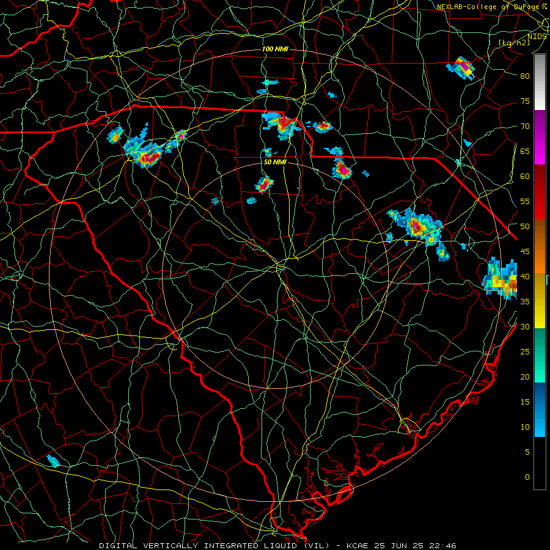Image resolution: width=550 pixels, height=550 pixels.
Task: Pick the gray-white top segment of color bar
Action: [540, 82]
